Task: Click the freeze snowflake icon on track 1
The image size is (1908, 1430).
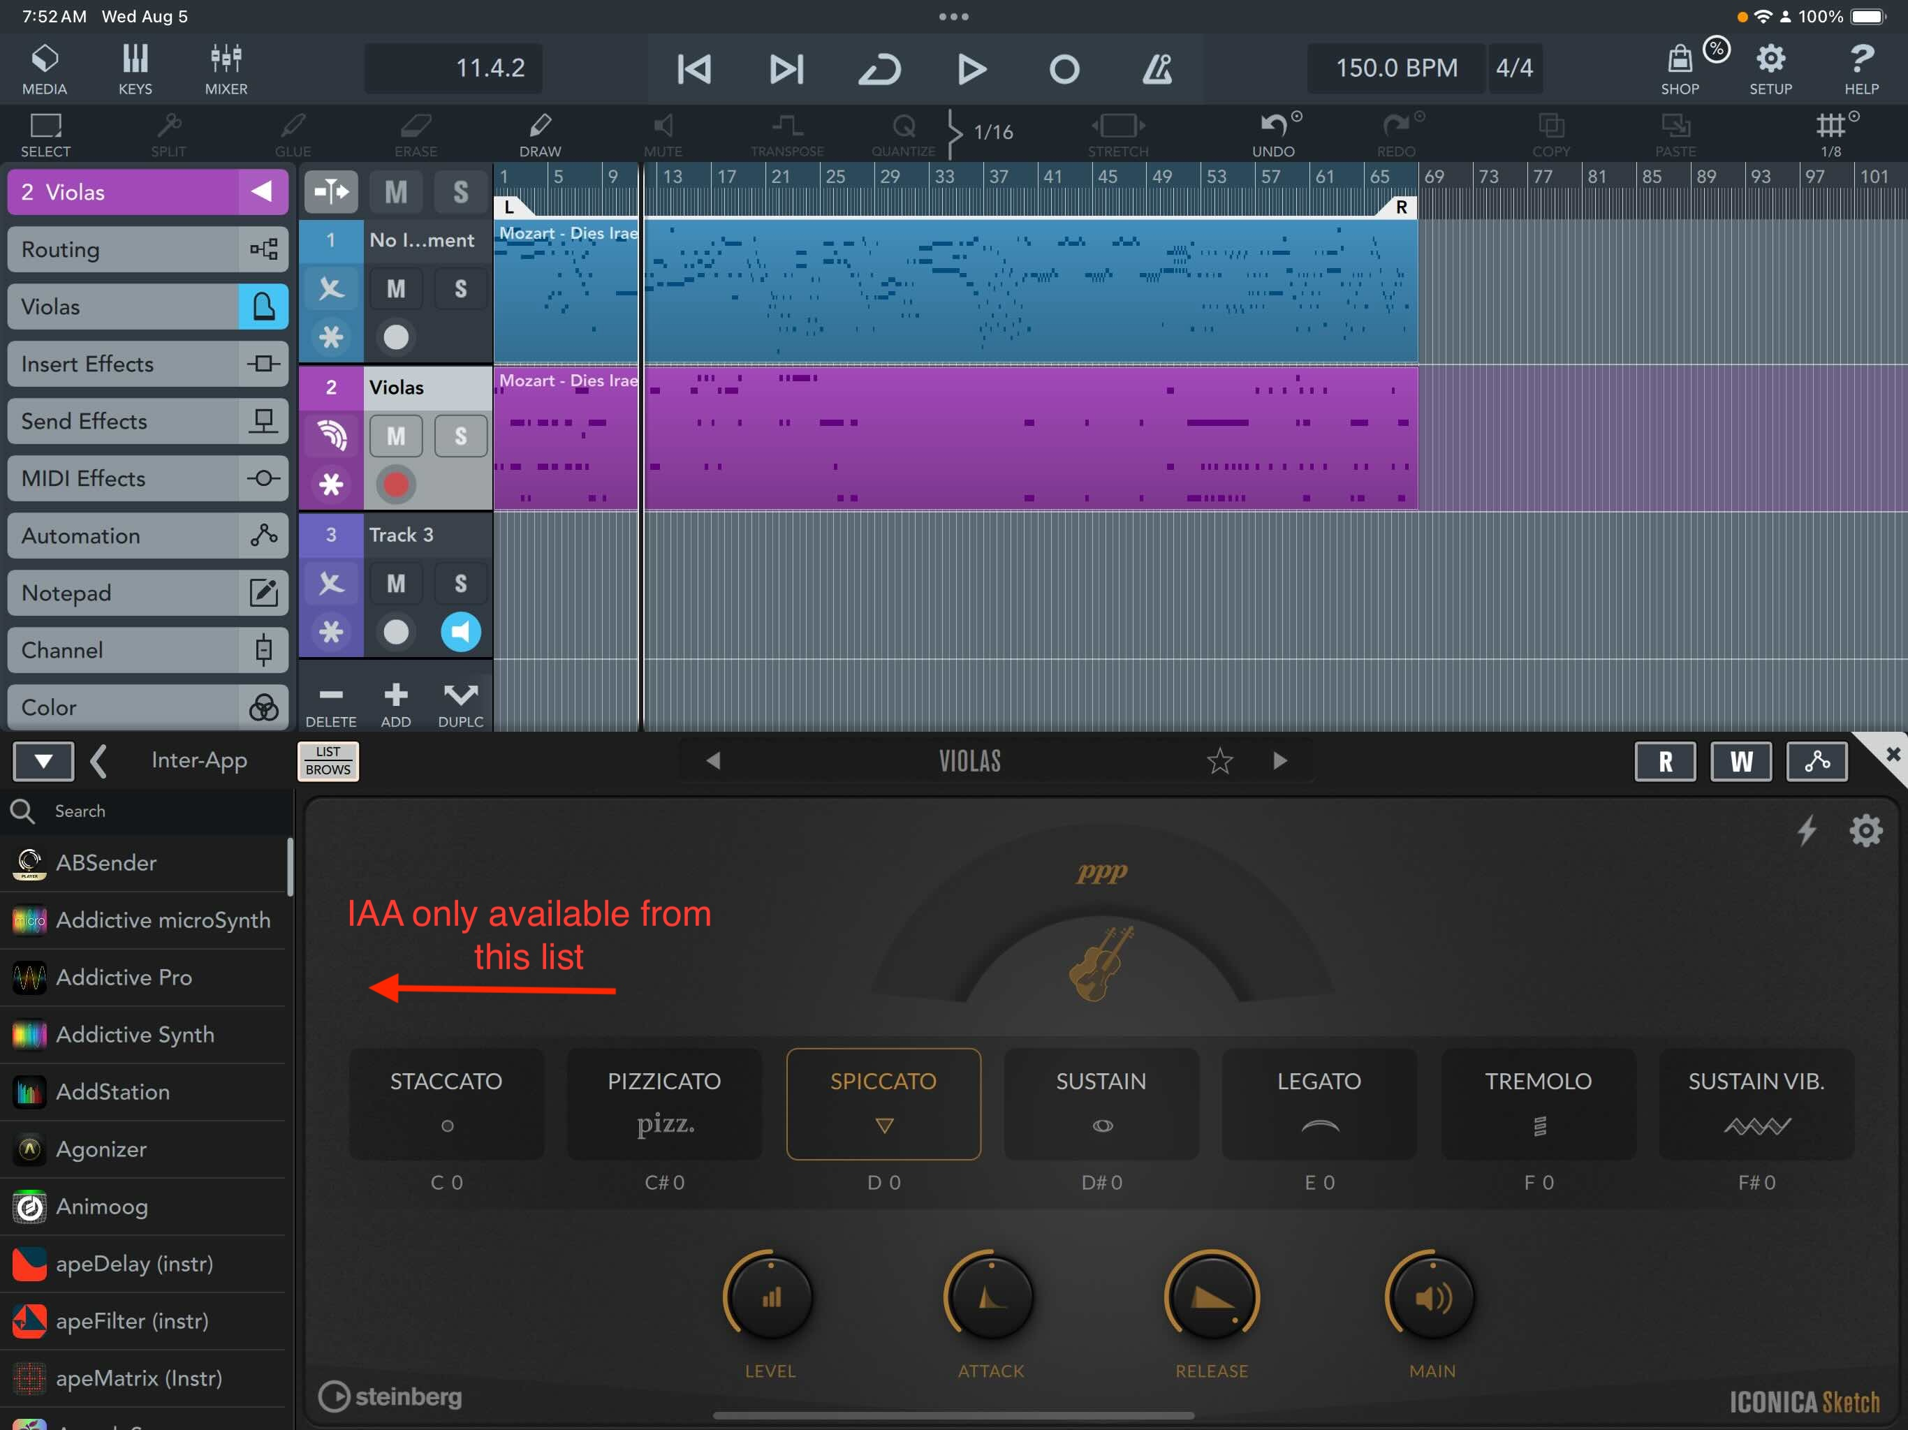Action: (331, 337)
